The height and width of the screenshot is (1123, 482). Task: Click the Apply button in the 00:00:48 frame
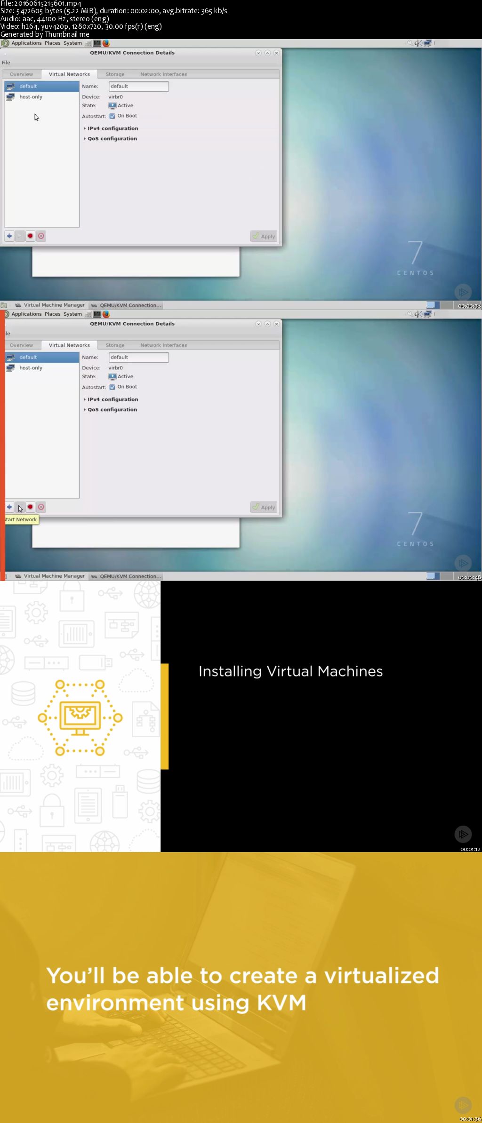(x=264, y=507)
